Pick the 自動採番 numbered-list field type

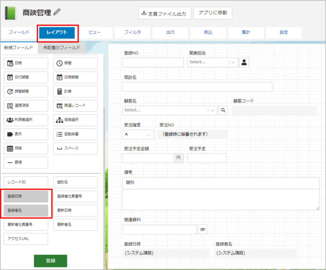(75, 134)
